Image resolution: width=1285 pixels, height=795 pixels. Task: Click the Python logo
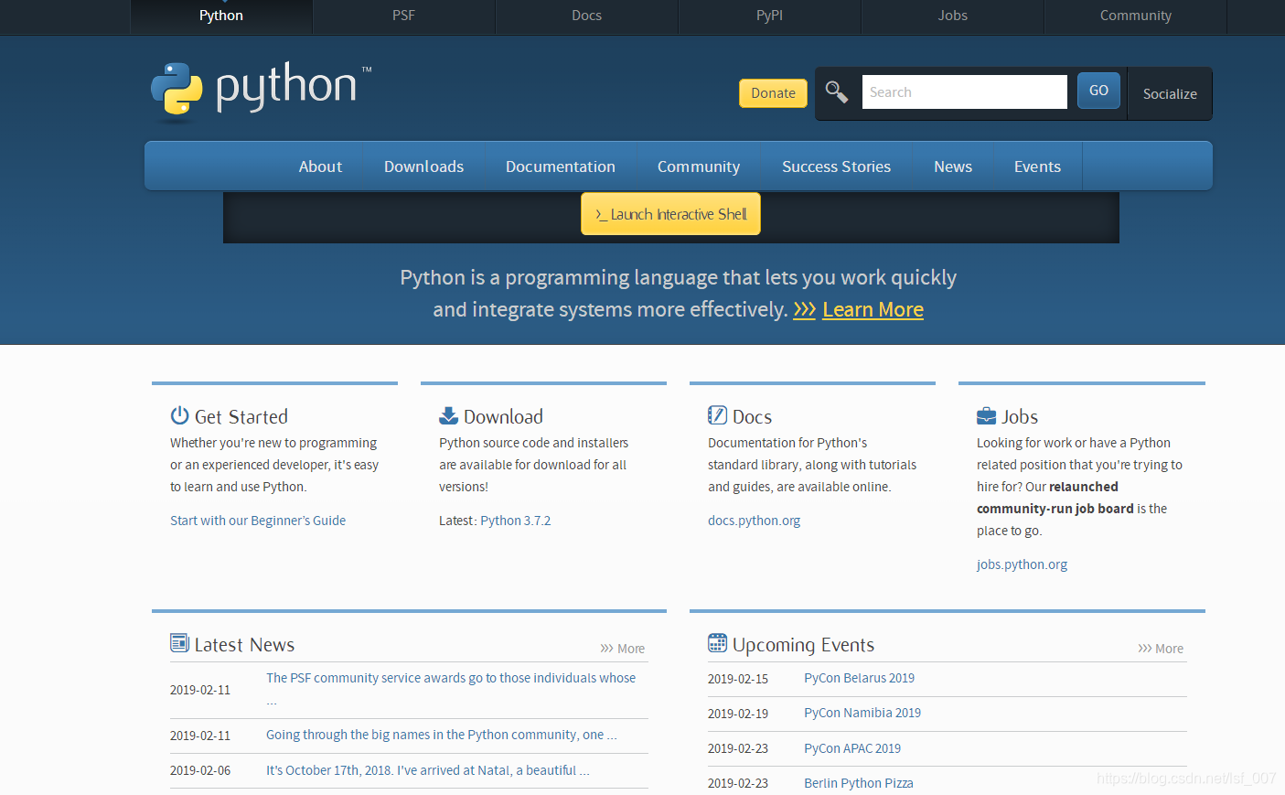tap(262, 91)
